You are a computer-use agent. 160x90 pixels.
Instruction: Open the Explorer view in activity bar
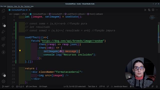pos(3,11)
